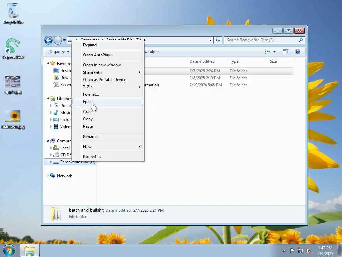Select the Network icon in tree
342x257 pixels.
[x=52, y=176]
